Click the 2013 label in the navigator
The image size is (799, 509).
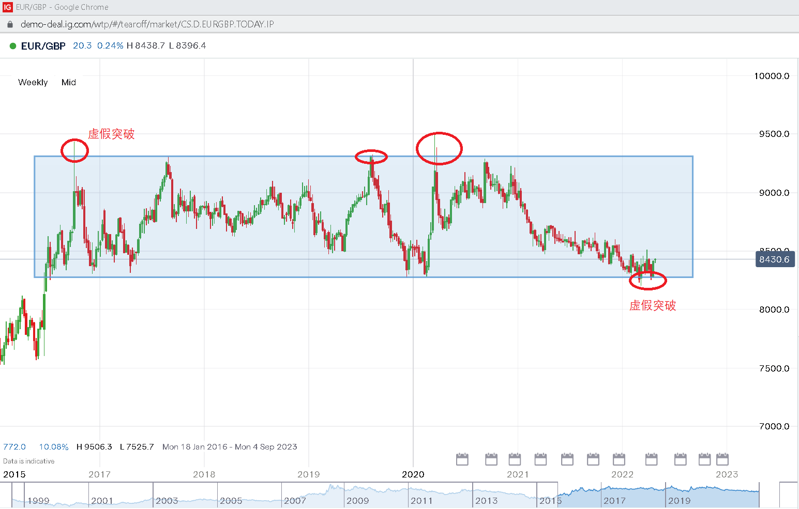[486, 500]
